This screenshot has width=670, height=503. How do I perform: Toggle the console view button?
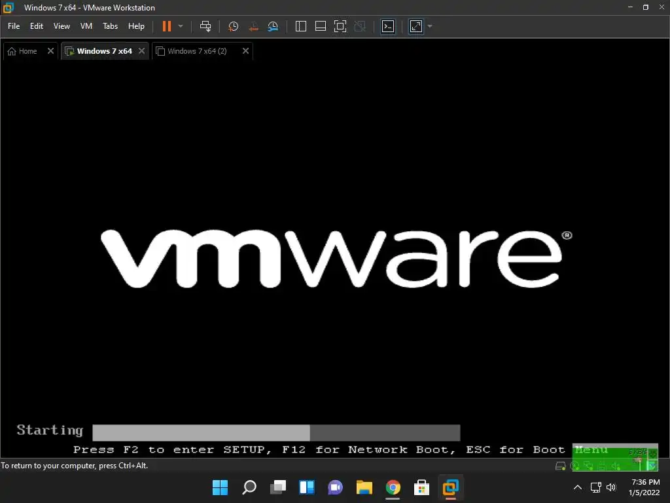pos(388,26)
